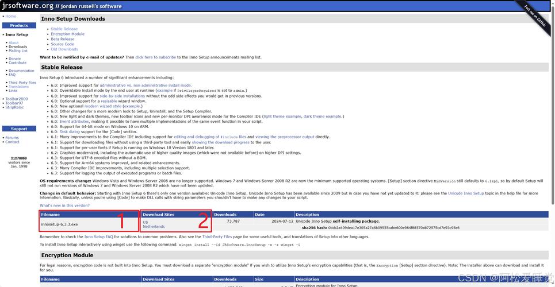555x287 pixels.
Task: Select Downloads in the sidebar
Action: (18, 46)
